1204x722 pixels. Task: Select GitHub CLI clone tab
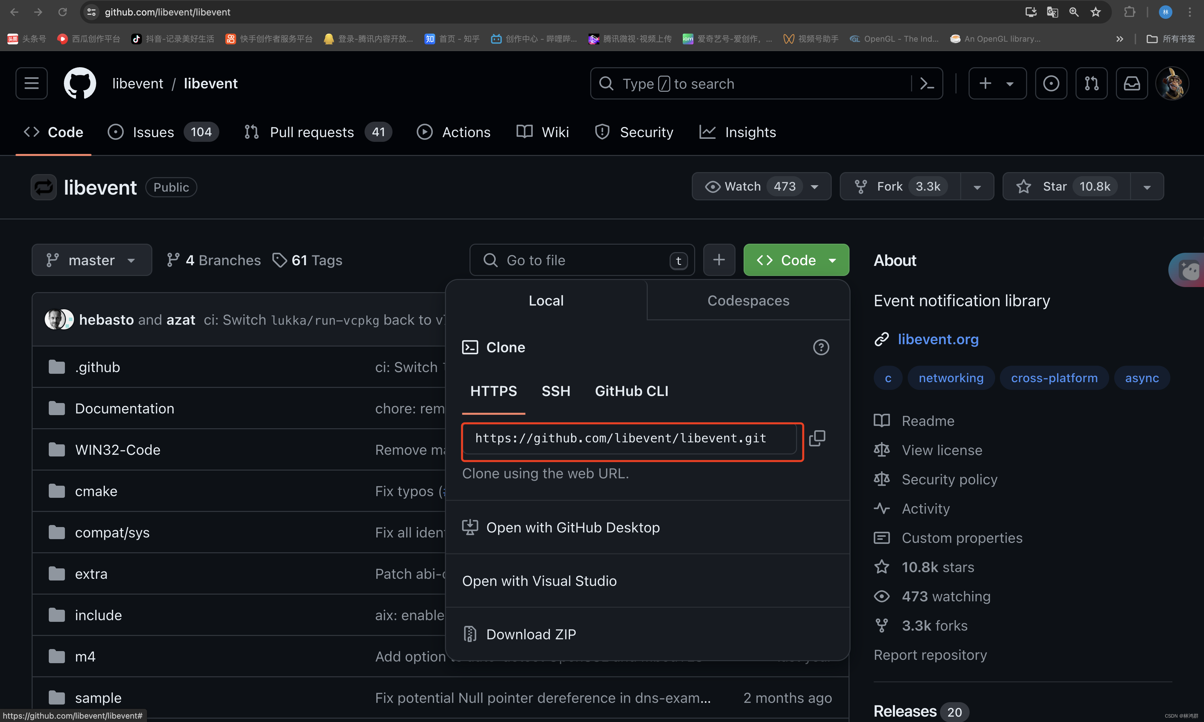coord(632,392)
